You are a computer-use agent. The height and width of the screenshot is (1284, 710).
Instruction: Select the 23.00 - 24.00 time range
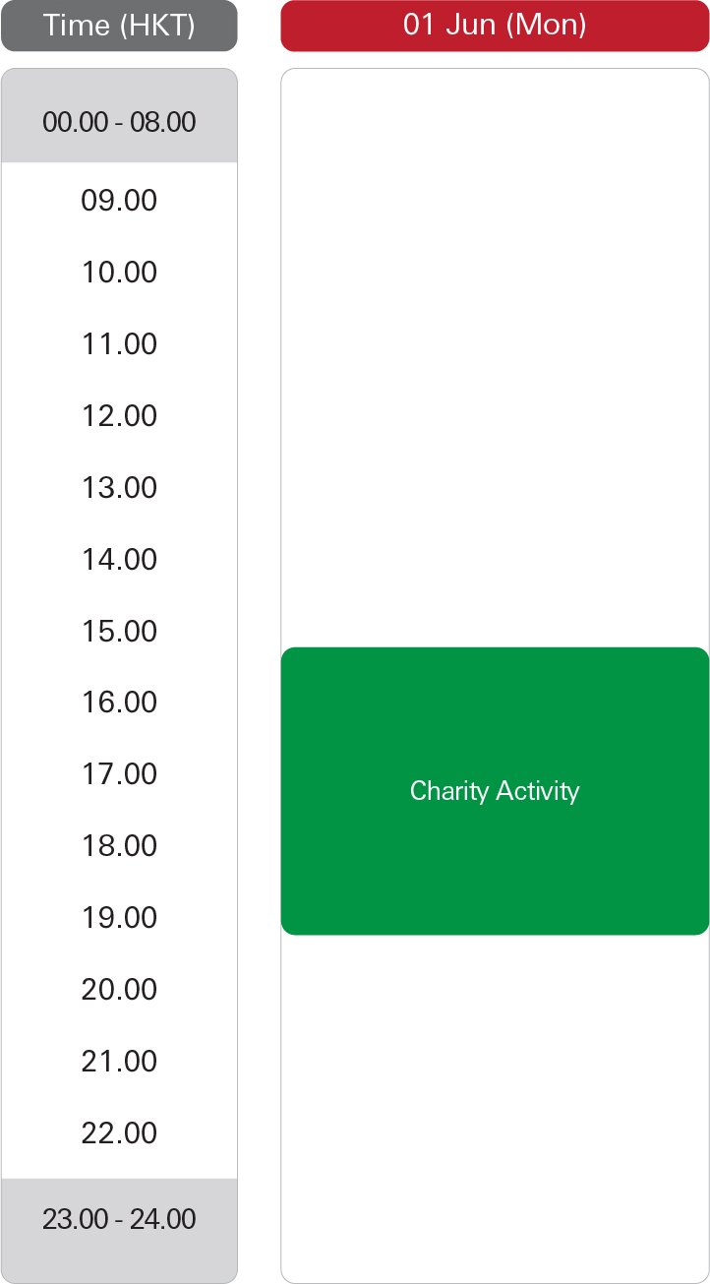[x=119, y=1220]
